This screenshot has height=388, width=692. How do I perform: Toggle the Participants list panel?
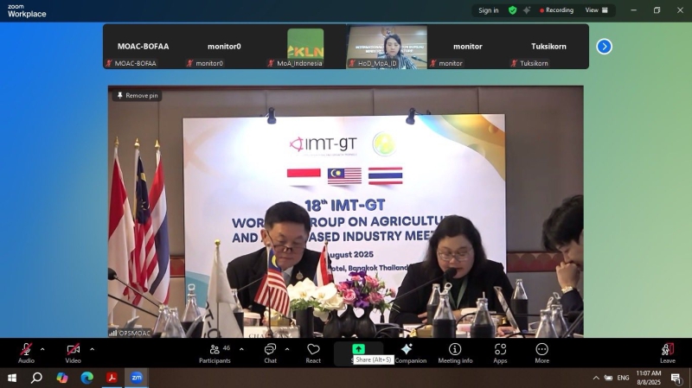[215, 353]
